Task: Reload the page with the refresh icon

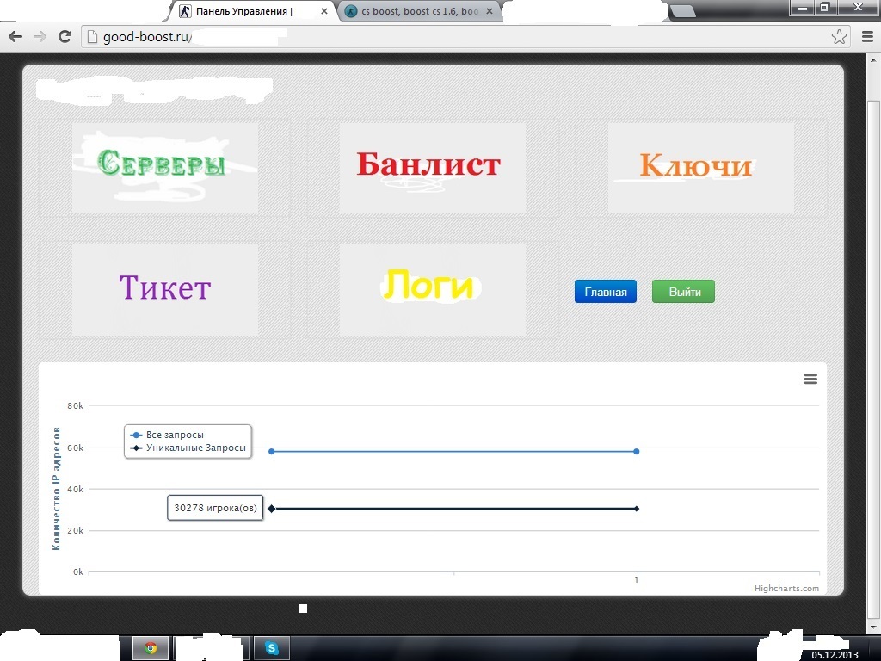Action: [65, 36]
